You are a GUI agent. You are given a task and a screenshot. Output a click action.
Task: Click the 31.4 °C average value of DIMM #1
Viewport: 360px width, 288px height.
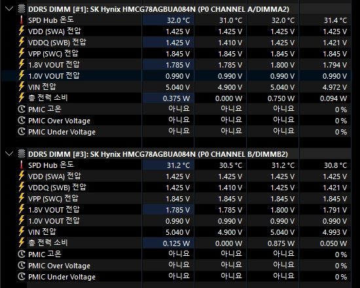click(335, 20)
